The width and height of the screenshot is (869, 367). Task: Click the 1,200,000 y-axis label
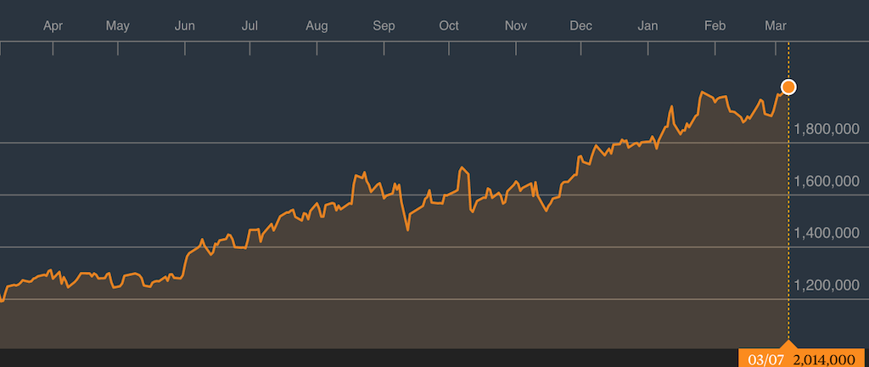(826, 285)
